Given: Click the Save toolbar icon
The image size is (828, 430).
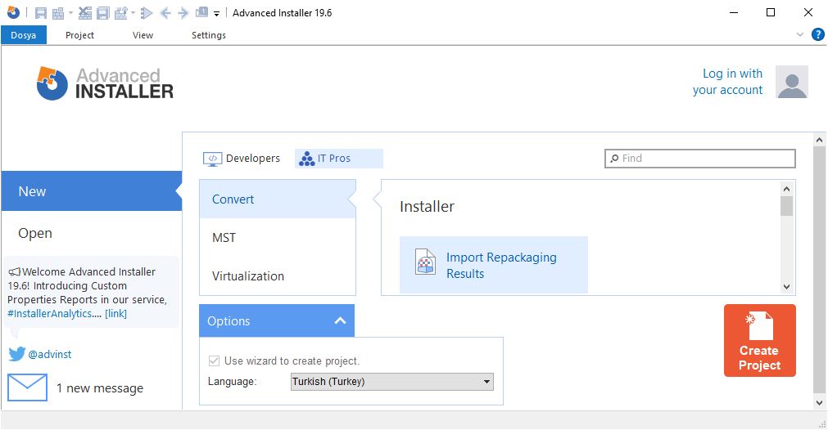Looking at the screenshot, I should point(41,13).
